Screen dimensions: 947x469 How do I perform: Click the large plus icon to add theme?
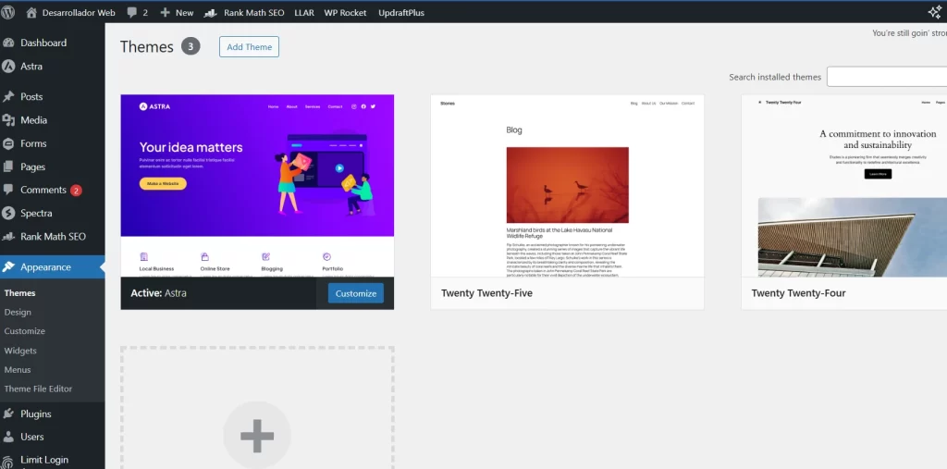tap(257, 435)
